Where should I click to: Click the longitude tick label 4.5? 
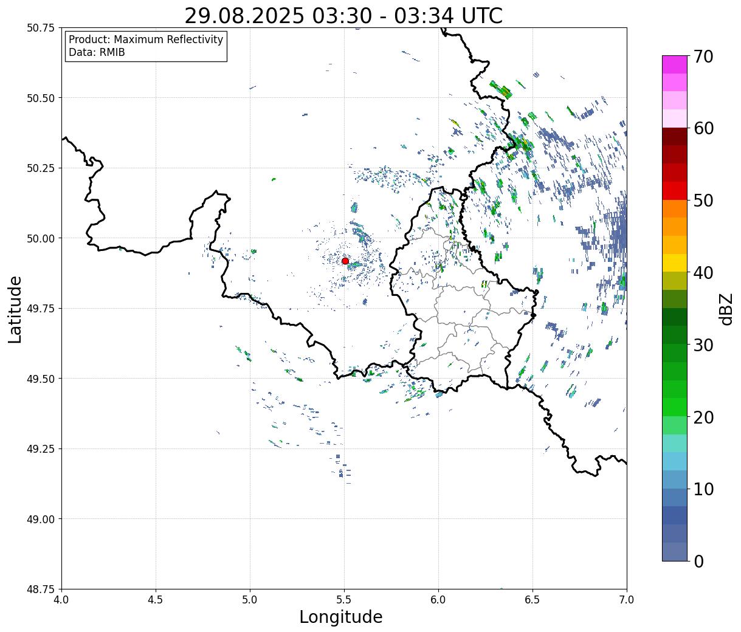coord(156,600)
